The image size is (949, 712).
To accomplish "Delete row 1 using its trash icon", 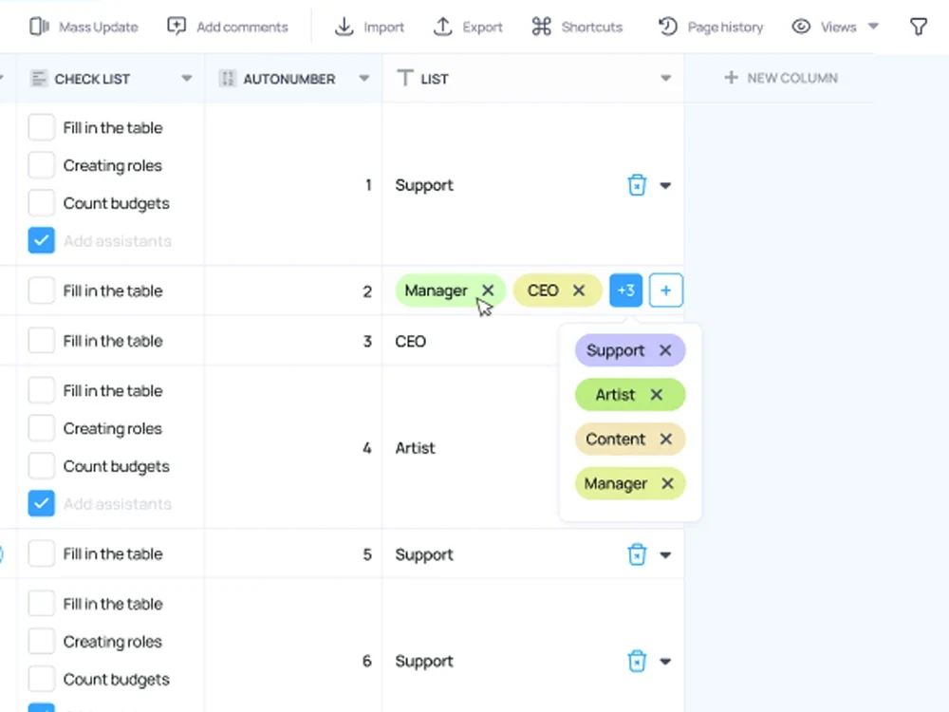I will point(638,185).
